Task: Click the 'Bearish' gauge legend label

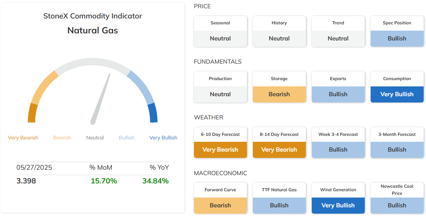Action: (x=62, y=138)
